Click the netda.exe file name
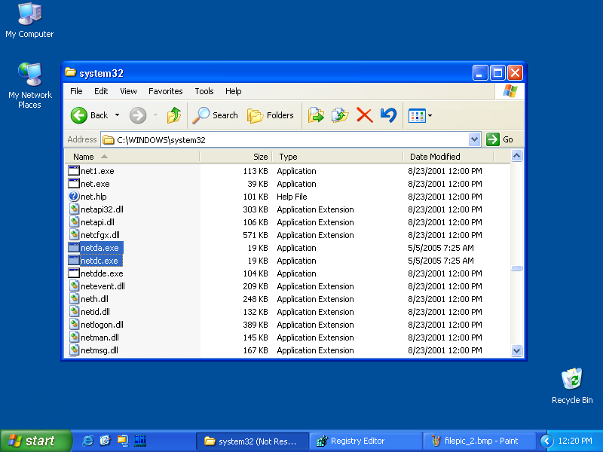This screenshot has height=452, width=603. pos(100,248)
